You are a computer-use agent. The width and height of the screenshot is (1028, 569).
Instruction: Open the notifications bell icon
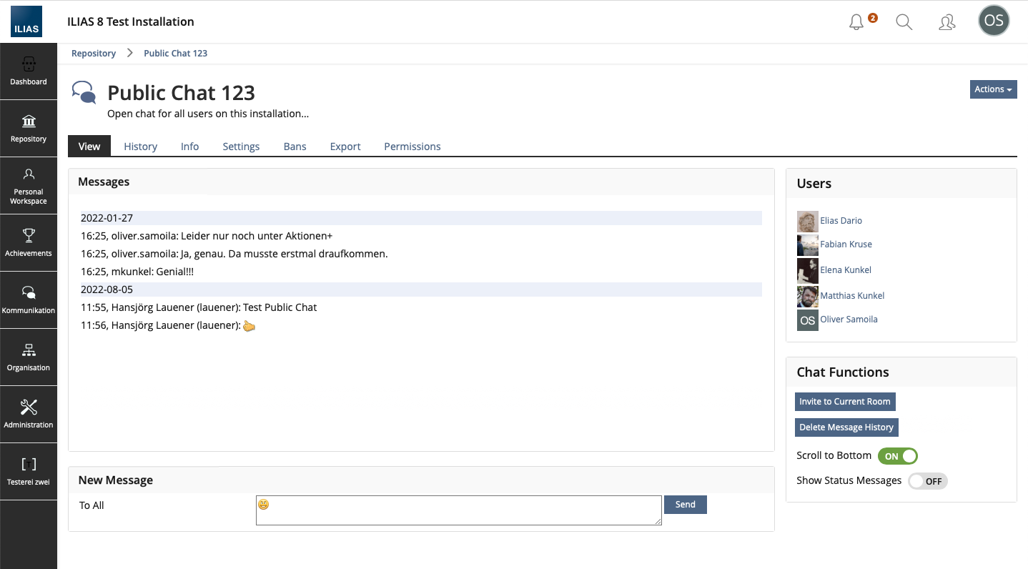pyautogui.click(x=856, y=22)
